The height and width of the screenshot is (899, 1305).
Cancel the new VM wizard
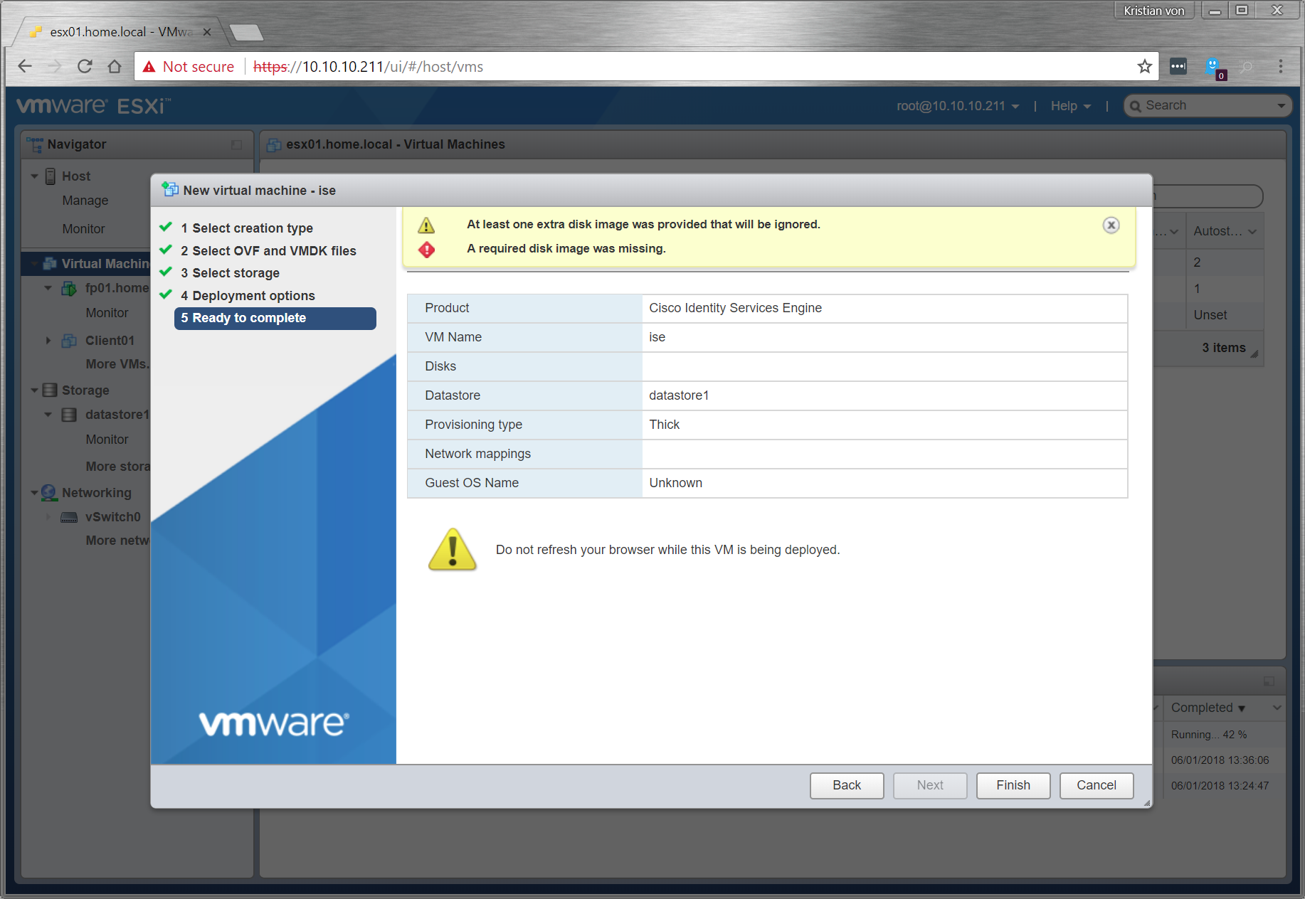(1097, 785)
